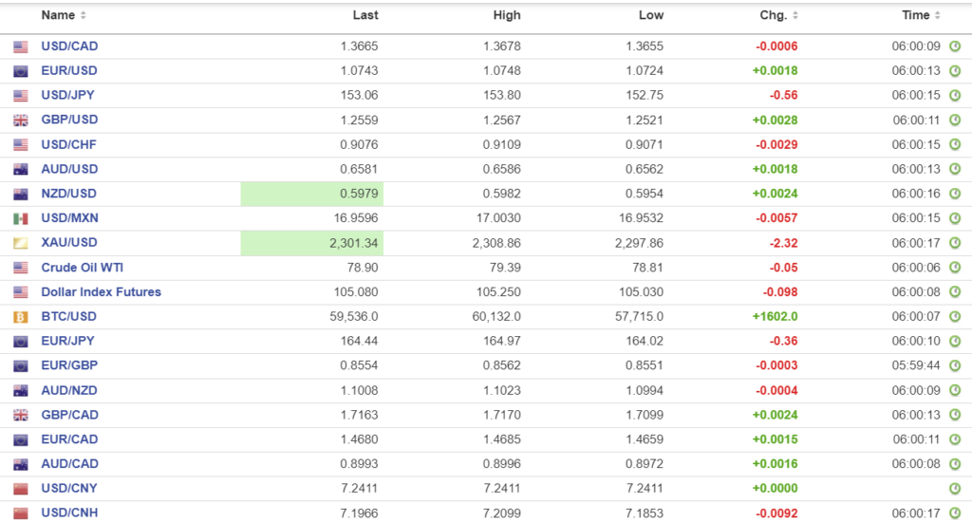Click the Mexican flag beside USD/MXN
The width and height of the screenshot is (972, 522).
tap(21, 218)
